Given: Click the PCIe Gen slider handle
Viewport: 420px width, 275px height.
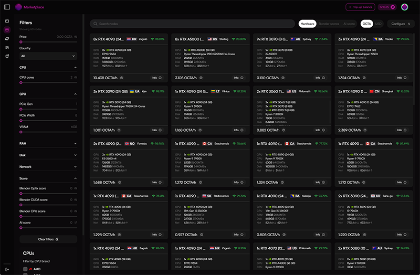Looking at the screenshot, I should [x=21, y=109].
